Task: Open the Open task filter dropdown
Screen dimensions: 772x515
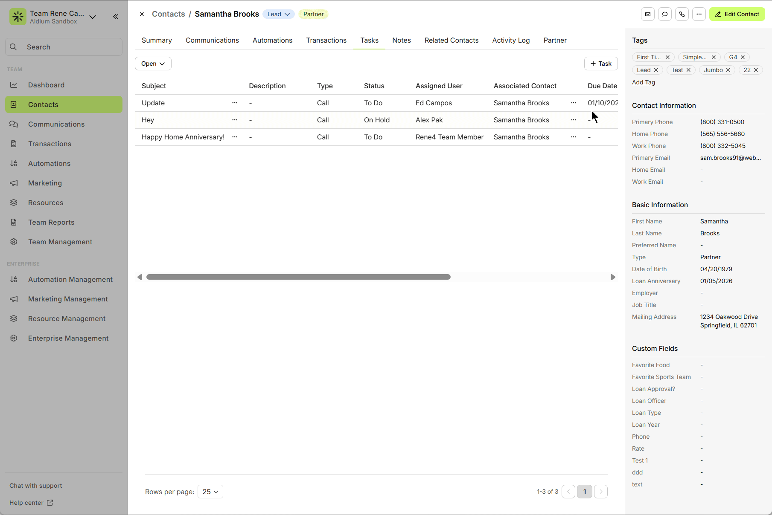Action: [153, 64]
